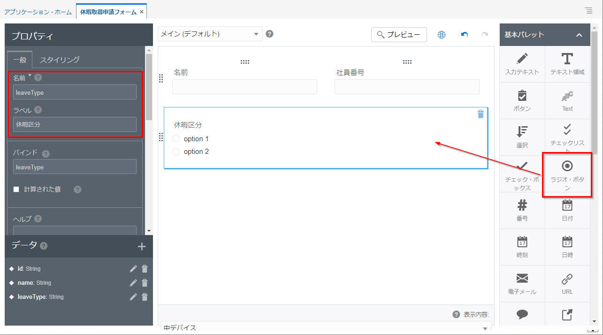Click the プレビュー button

[x=399, y=35]
